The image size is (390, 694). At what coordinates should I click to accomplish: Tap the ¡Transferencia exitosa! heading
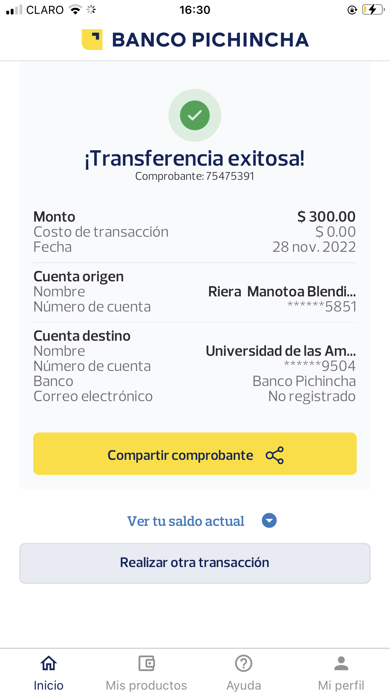[x=195, y=158]
